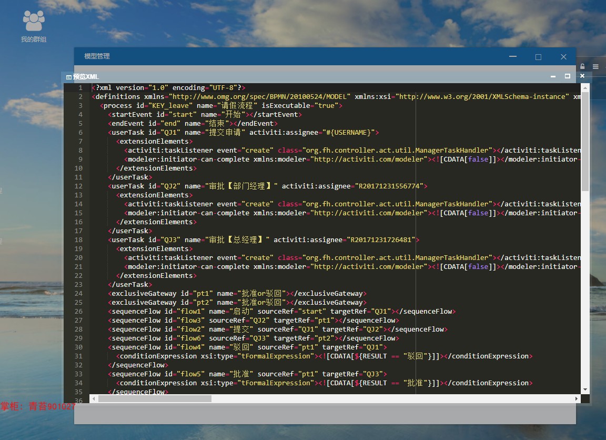This screenshot has height=440, width=606.
Task: Click exclusiveGateway id "pt2"
Action: pyautogui.click(x=203, y=302)
